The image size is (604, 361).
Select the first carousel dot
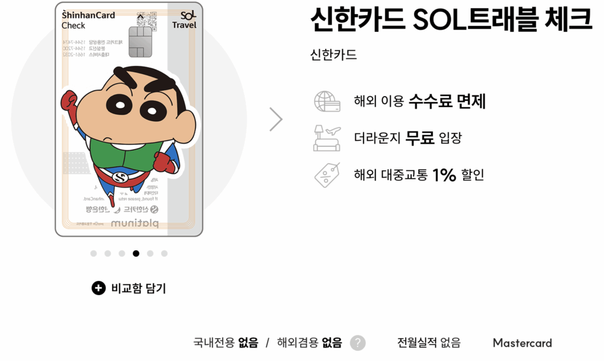coord(94,253)
